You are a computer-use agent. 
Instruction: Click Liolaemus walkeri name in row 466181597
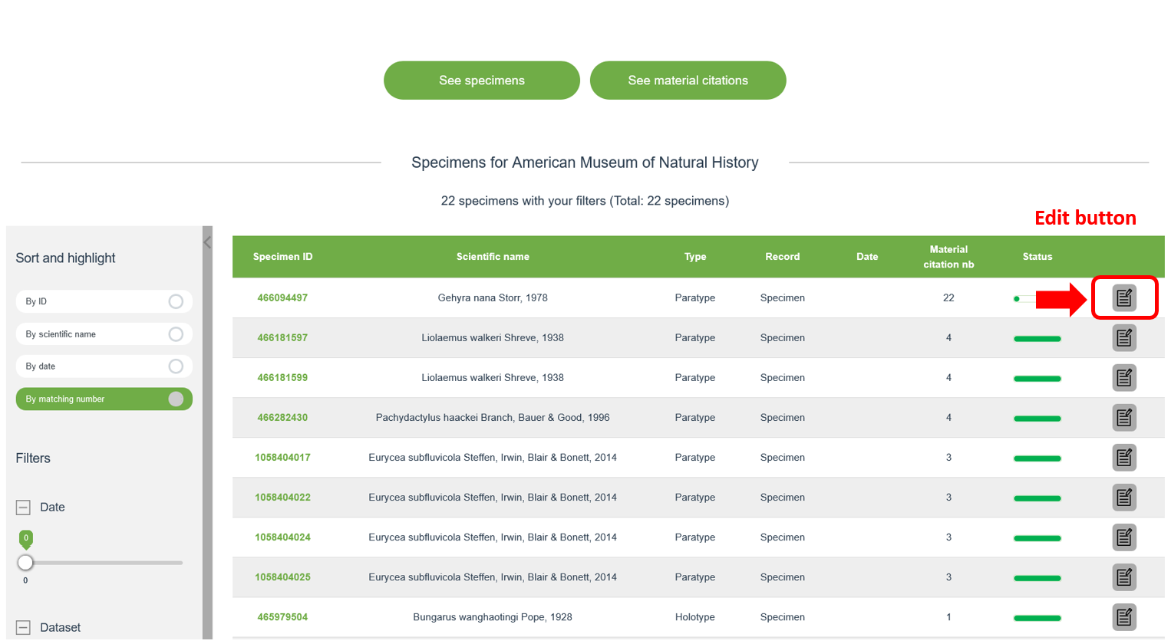click(x=493, y=337)
